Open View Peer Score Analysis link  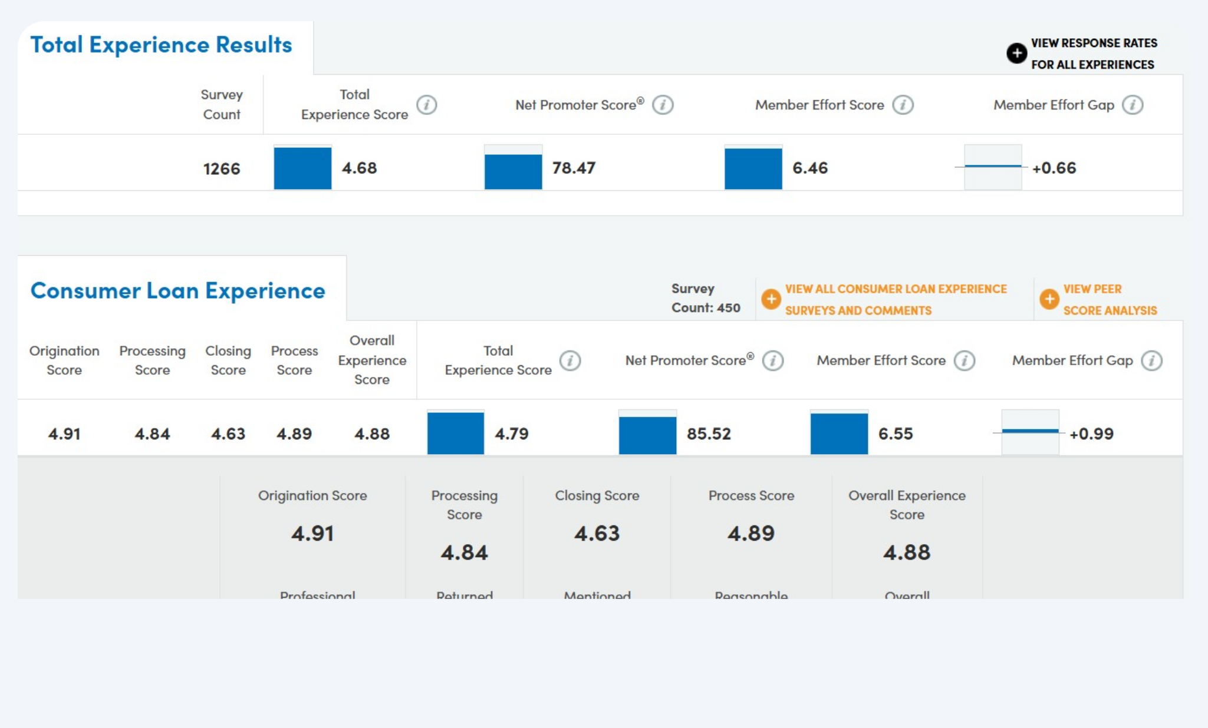(x=1109, y=299)
